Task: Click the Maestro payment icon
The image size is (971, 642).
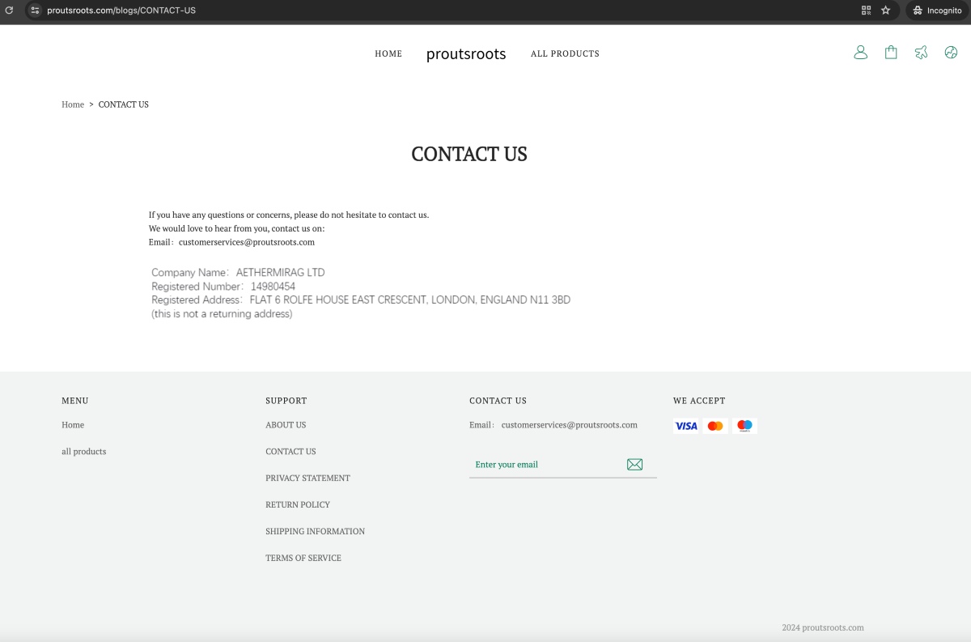Action: (x=744, y=425)
